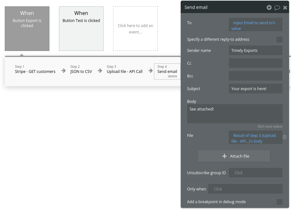The image size is (291, 221).
Task: Close the Send email panel
Action: pyautogui.click(x=285, y=8)
